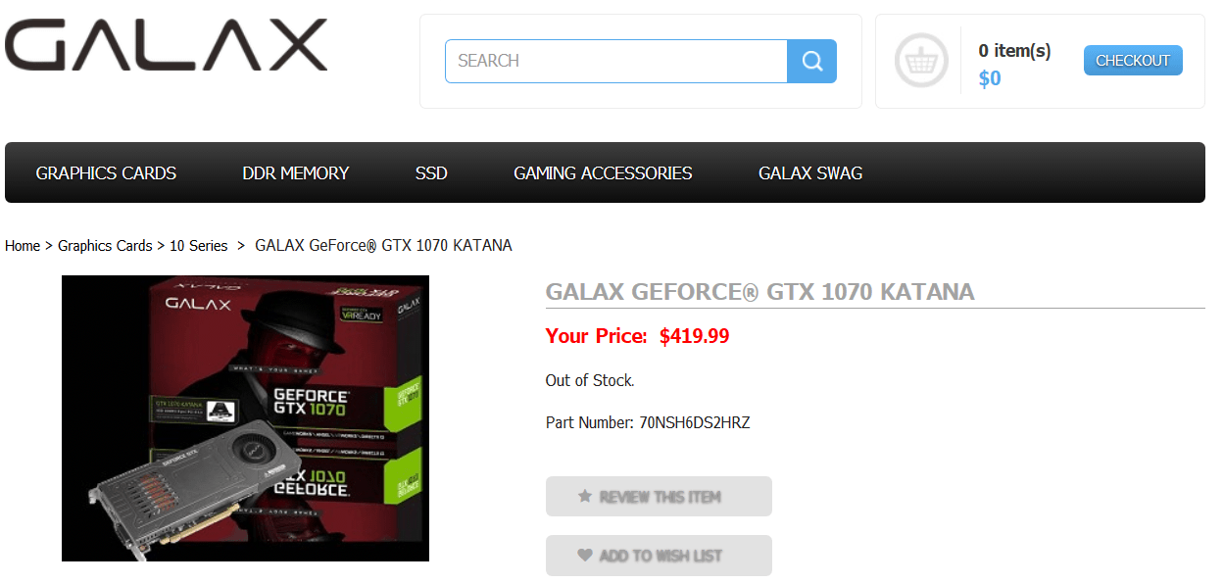Follow the Home breadcrumb link
This screenshot has width=1224, height=584.
tap(23, 246)
